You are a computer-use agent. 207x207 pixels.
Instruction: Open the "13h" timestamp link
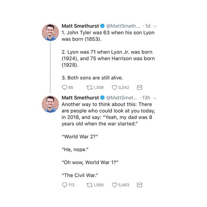[146, 98]
